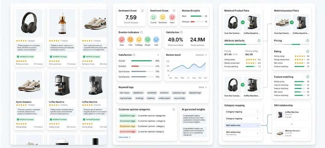
Task: Select the costhing keyword tag
Action: [x=151, y=98]
